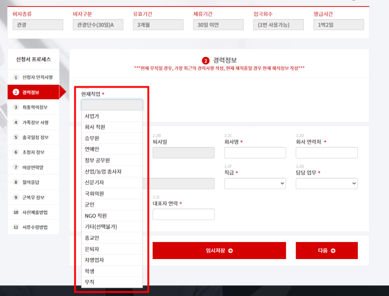This screenshot has height=296, width=389.
Task: Go to step 3 최종학력정보
Action: coord(33,107)
